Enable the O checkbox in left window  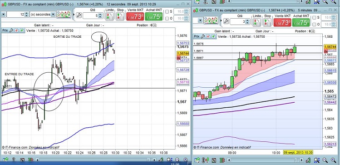(x=167, y=19)
